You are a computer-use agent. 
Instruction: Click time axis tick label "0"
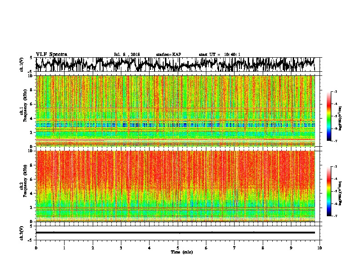36,248
